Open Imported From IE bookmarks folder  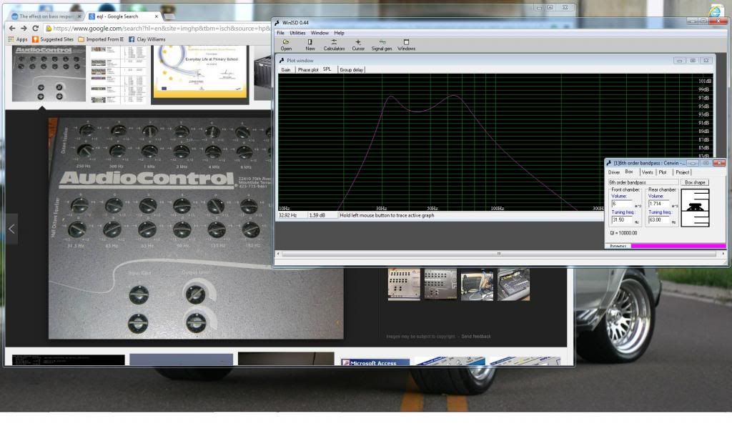point(101,39)
